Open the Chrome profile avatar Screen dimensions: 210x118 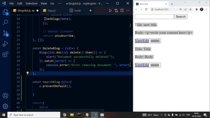201,10
